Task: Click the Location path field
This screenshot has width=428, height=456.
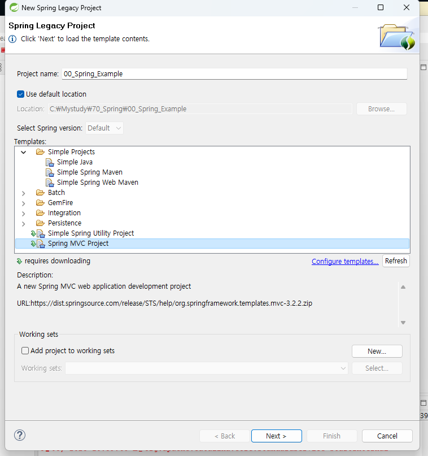Action: [x=200, y=109]
